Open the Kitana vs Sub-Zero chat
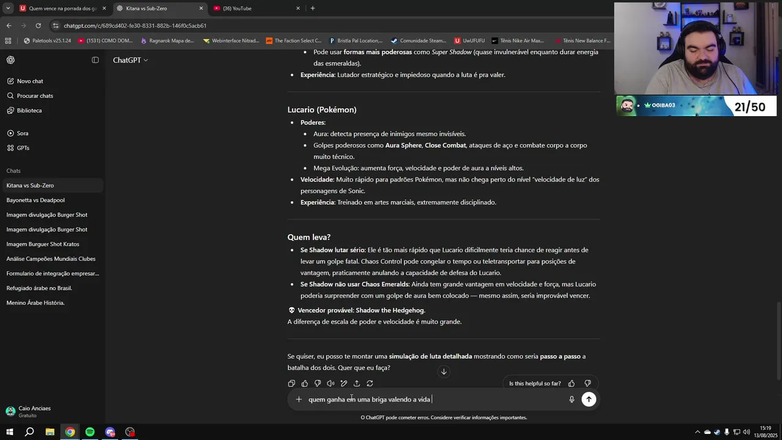The image size is (782, 440). tap(53, 186)
